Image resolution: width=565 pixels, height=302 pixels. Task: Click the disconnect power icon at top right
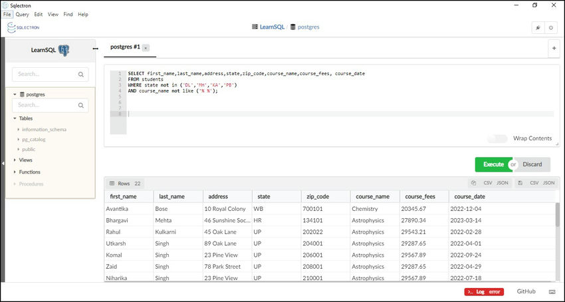pyautogui.click(x=551, y=28)
